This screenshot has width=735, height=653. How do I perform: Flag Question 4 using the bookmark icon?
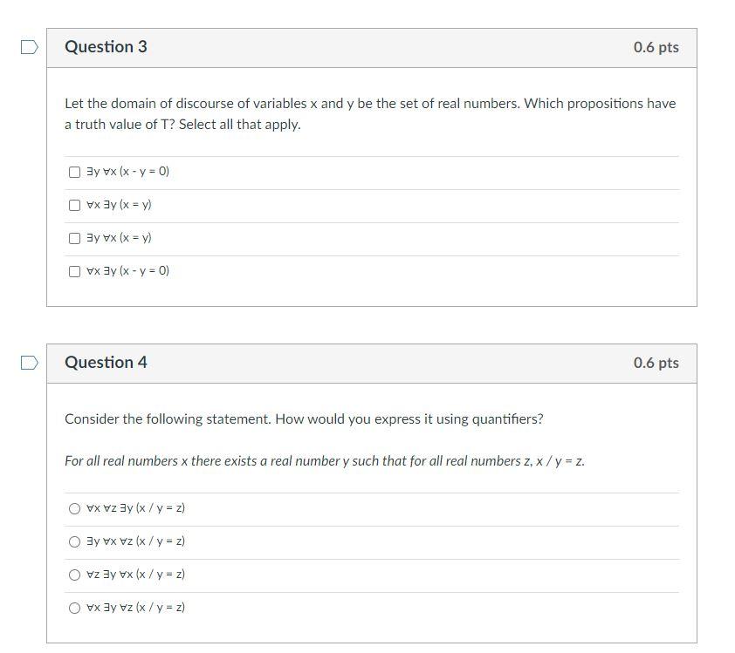point(28,363)
